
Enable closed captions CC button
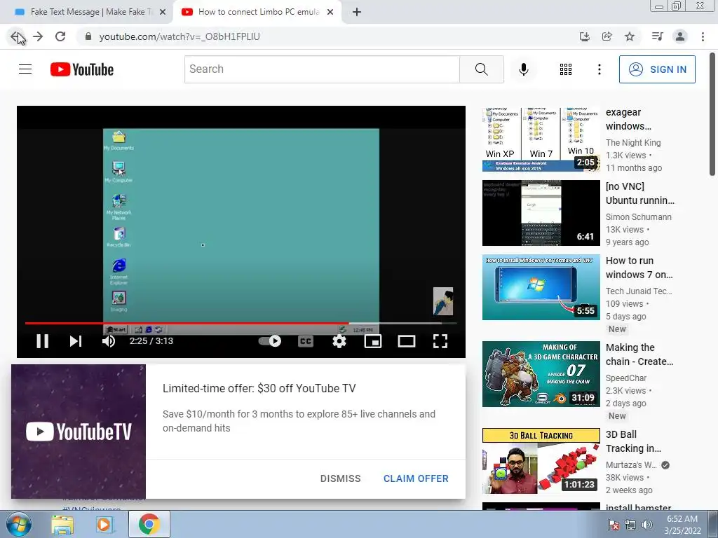point(306,341)
